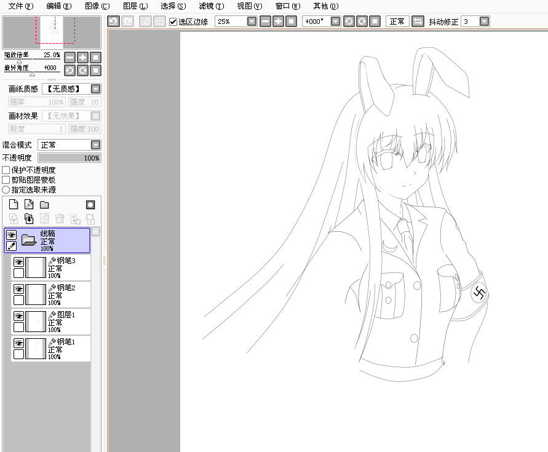Click the invert selection icon in toolbar
548x452 pixels.
159,22
